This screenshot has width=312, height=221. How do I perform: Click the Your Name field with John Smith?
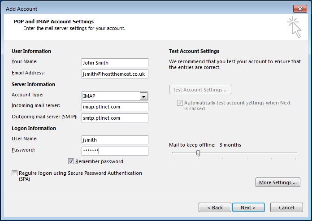(115, 63)
